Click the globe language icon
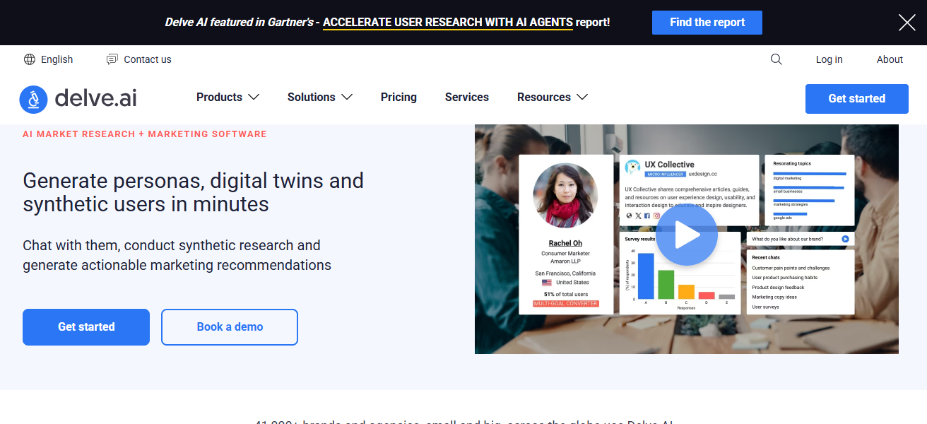927x424 pixels. (x=30, y=59)
